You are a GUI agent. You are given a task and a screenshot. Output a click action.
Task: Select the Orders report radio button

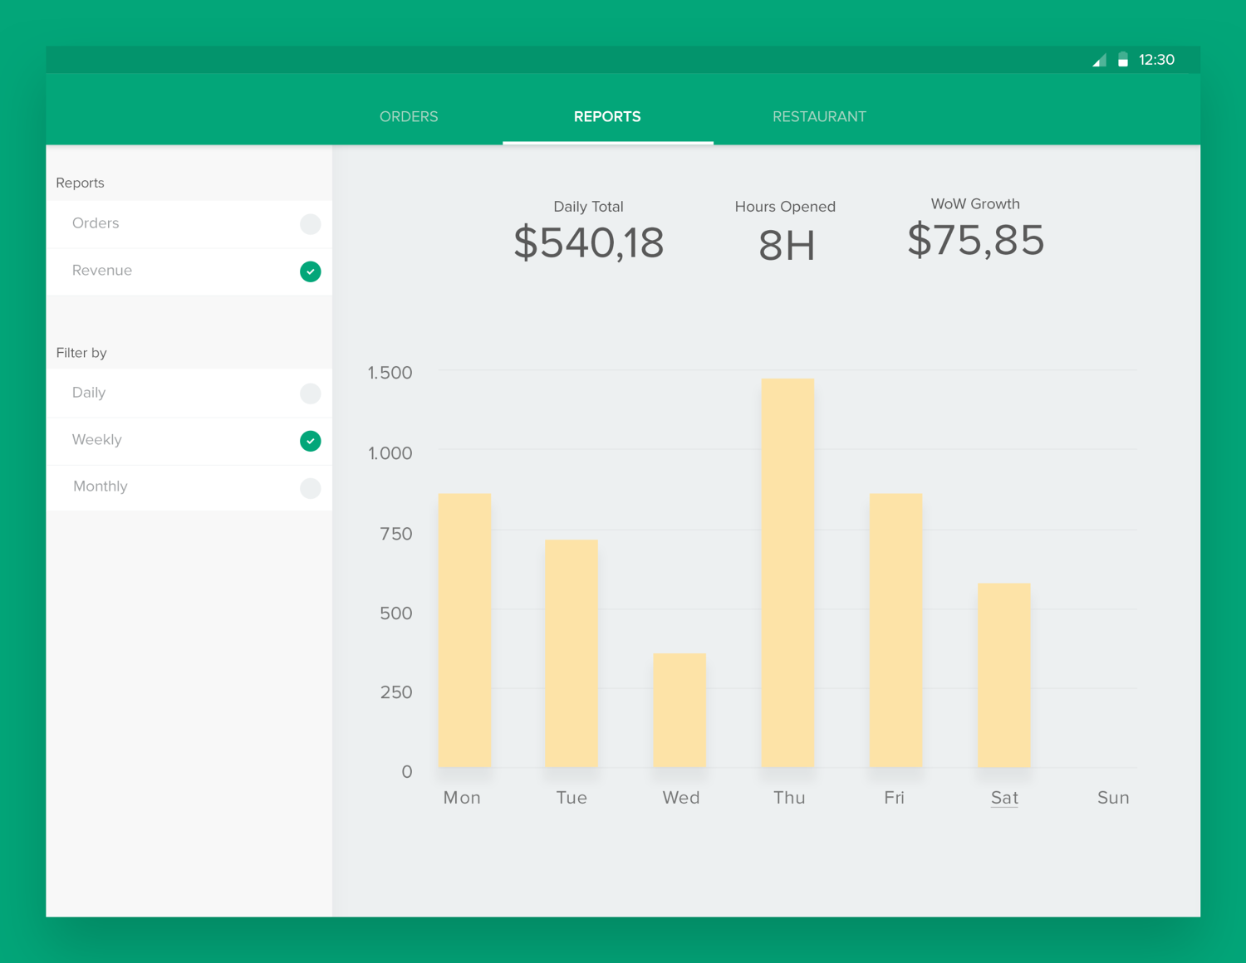tap(311, 224)
